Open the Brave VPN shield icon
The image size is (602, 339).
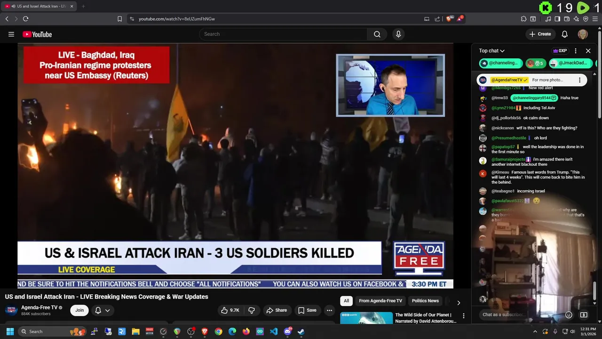tap(586, 19)
